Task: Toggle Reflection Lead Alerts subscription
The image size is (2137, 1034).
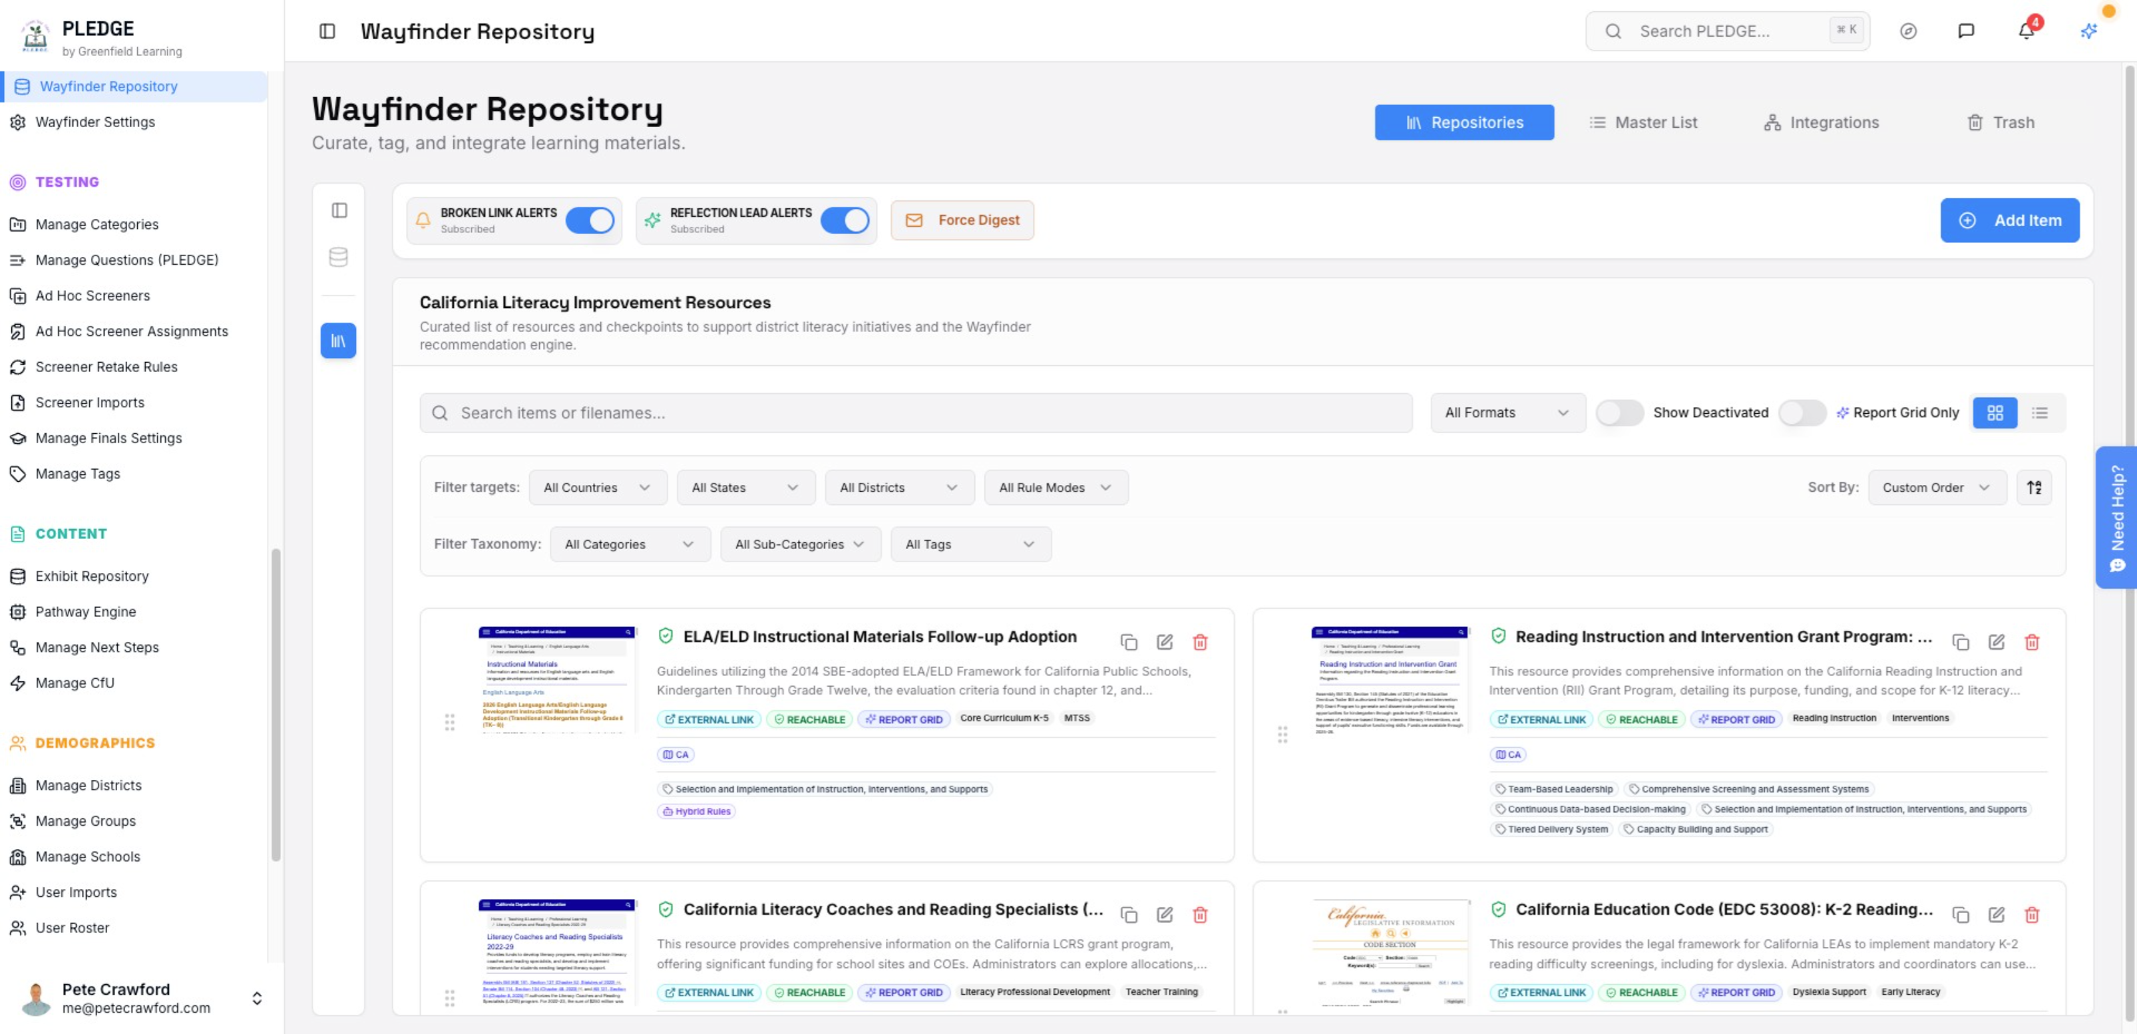Action: point(845,220)
